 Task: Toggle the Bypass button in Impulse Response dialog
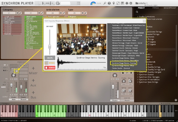50,63
